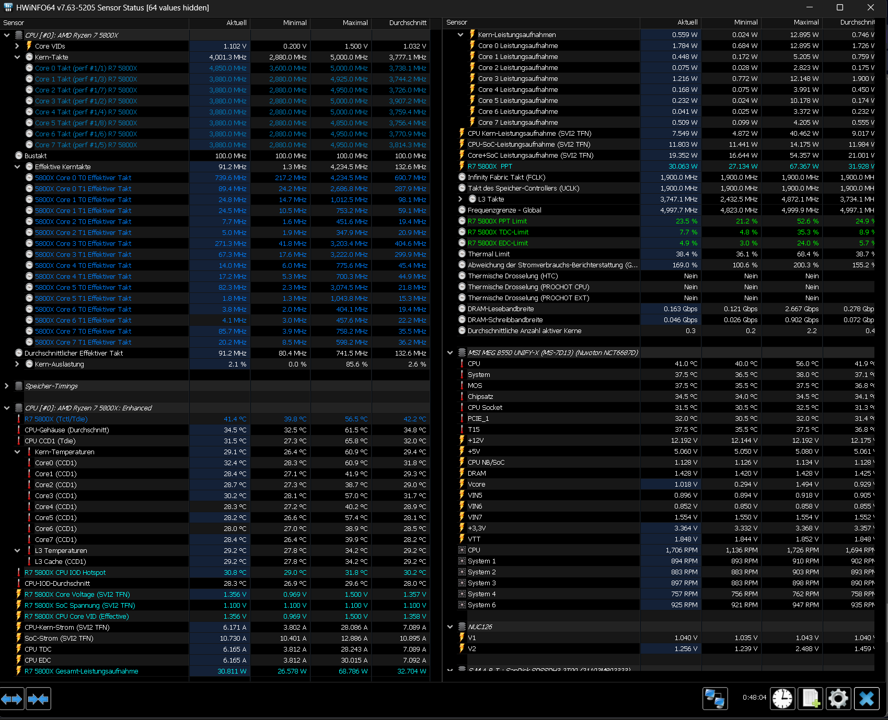Screen dimensions: 888x720
Task: Click the right pane Aktuell column header
Action: [671, 22]
